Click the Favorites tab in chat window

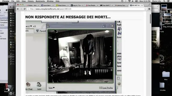tap(41, 31)
